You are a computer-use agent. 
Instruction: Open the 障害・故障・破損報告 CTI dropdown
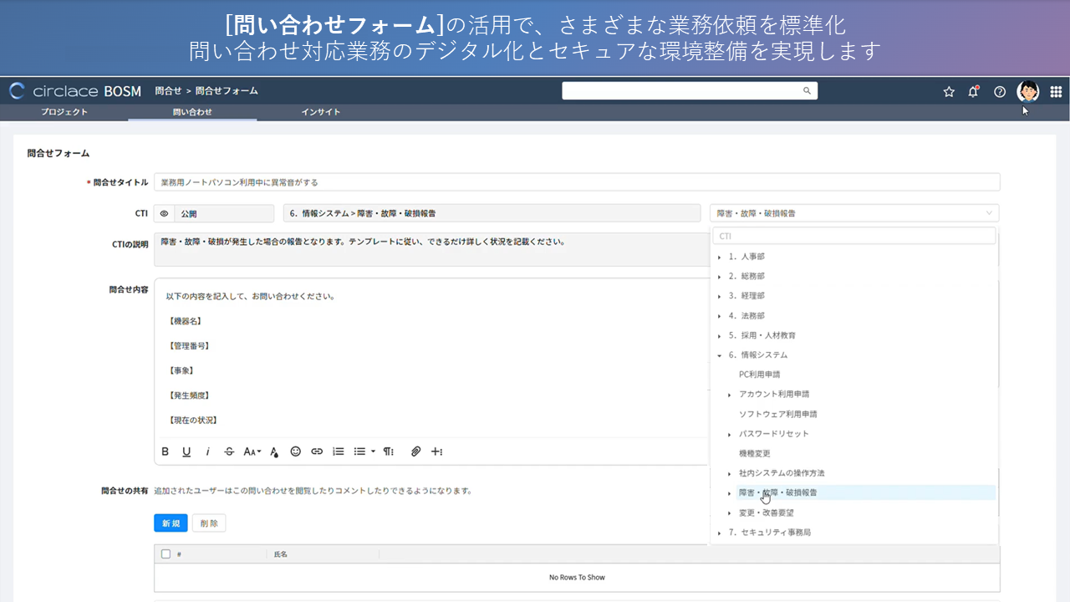(853, 213)
